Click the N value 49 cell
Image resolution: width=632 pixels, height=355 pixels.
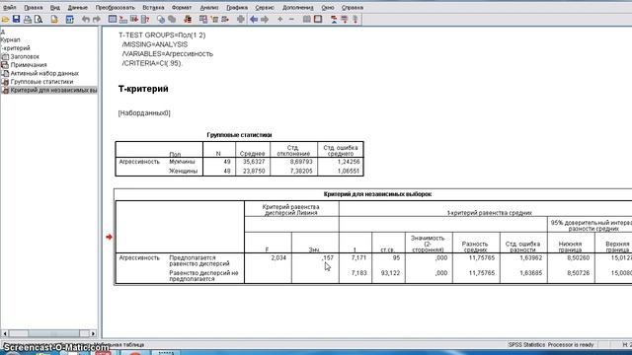pyautogui.click(x=227, y=162)
